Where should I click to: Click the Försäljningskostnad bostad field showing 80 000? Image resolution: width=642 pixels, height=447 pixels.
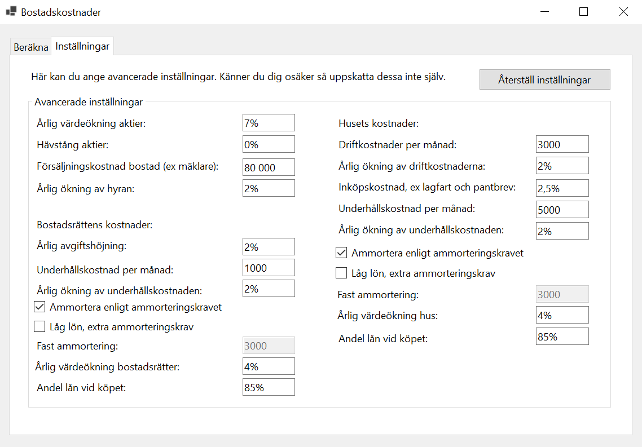pos(269,167)
